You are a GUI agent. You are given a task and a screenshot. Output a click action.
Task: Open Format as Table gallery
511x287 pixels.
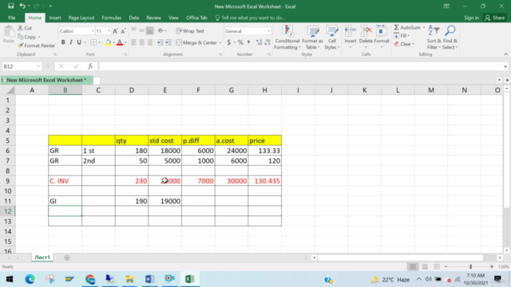pyautogui.click(x=312, y=37)
